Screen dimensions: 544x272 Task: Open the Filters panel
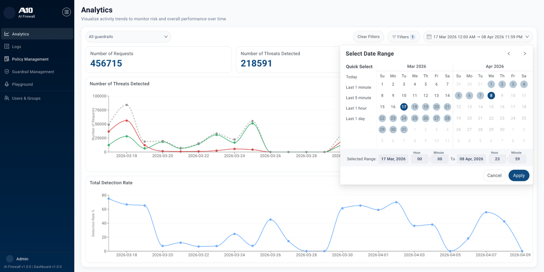403,37
